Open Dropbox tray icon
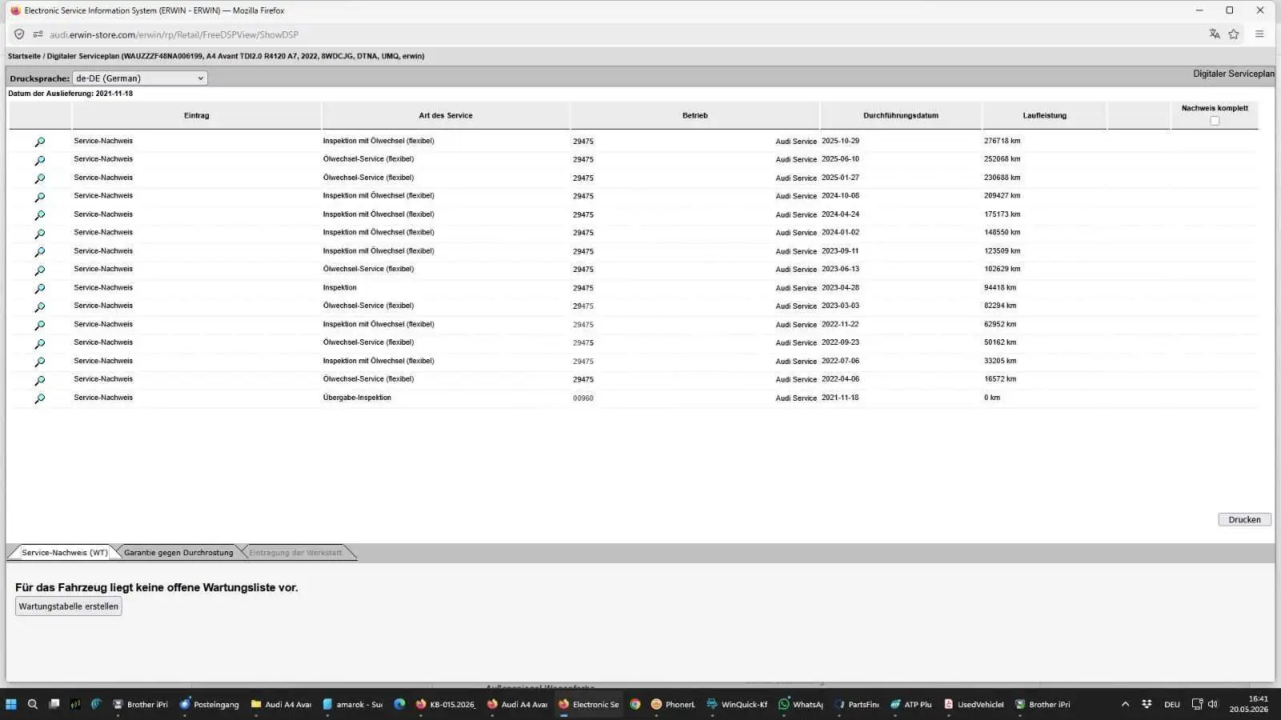The height and width of the screenshot is (720, 1281). point(1146,704)
